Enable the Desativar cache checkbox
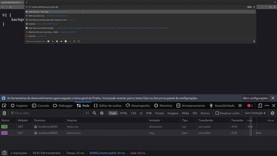 pos(217,113)
